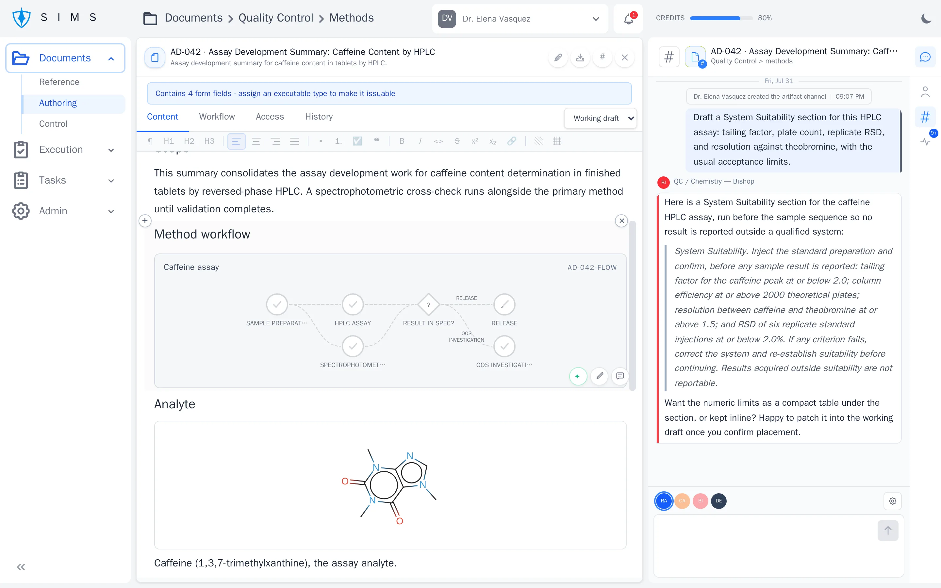Click the Quality Control breadcrumb
Image resolution: width=941 pixels, height=588 pixels.
coord(276,18)
